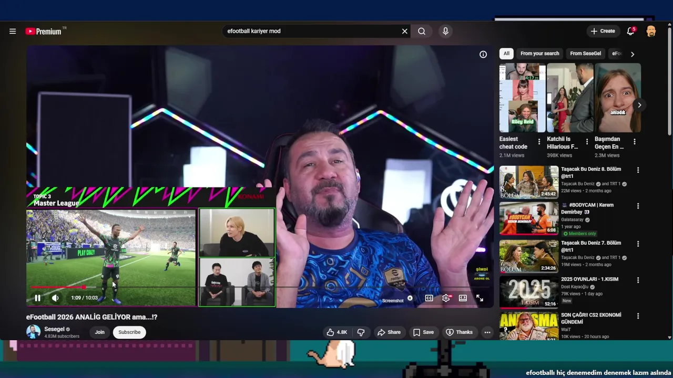
Task: Subscribe to Sesegel
Action: pyautogui.click(x=129, y=332)
